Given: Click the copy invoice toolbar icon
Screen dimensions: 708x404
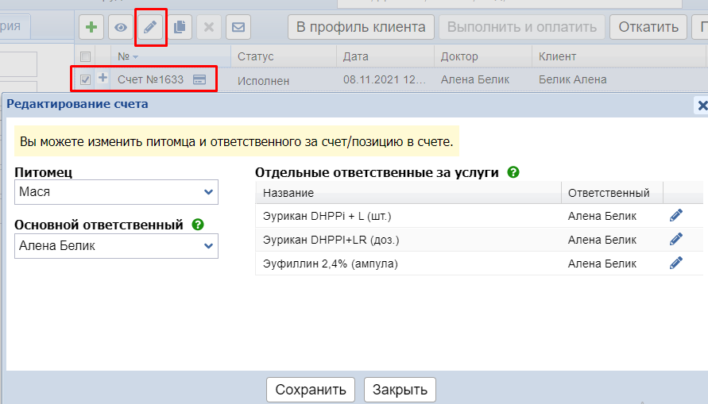Looking at the screenshot, I should 180,27.
